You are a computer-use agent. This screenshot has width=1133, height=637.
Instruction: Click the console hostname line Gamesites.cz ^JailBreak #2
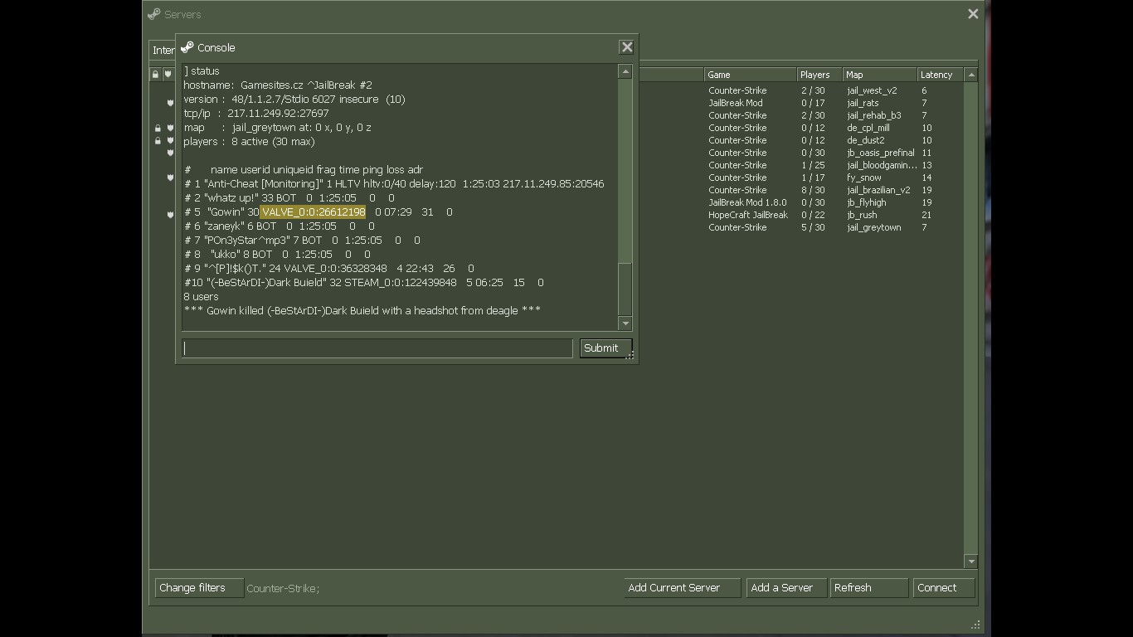[278, 85]
